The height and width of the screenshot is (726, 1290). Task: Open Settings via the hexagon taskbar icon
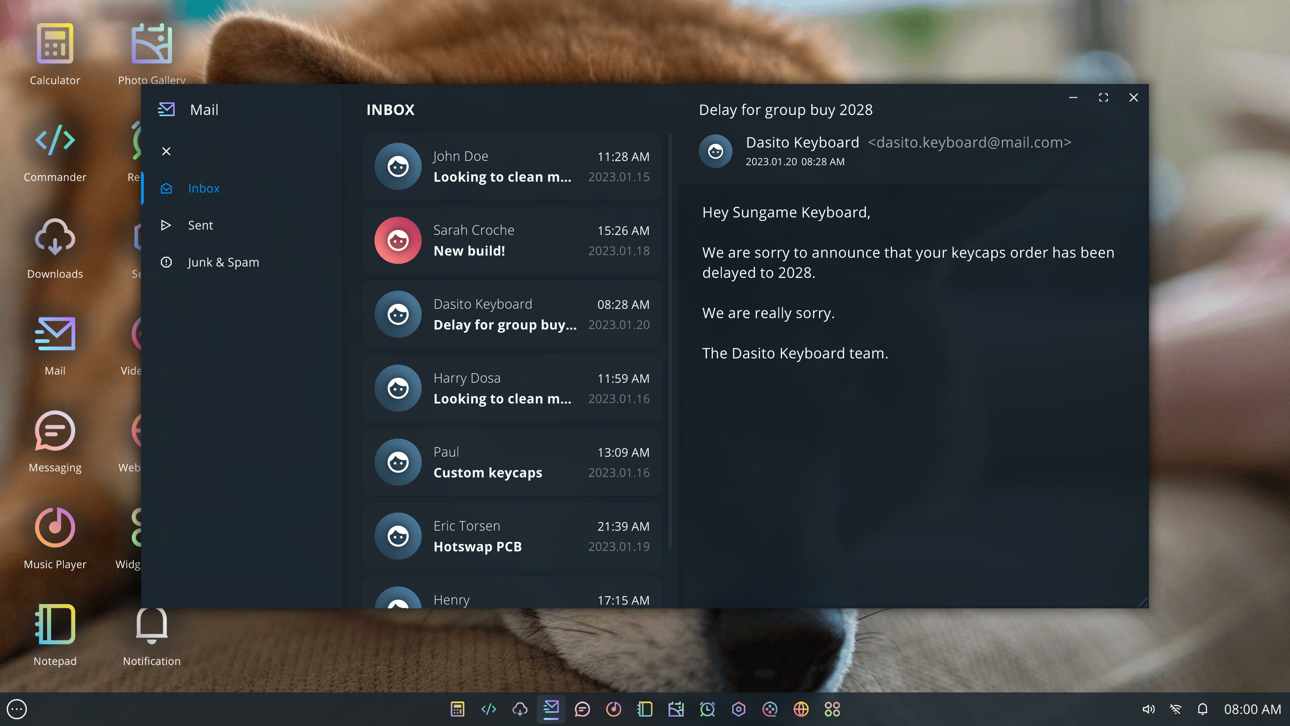(x=738, y=709)
